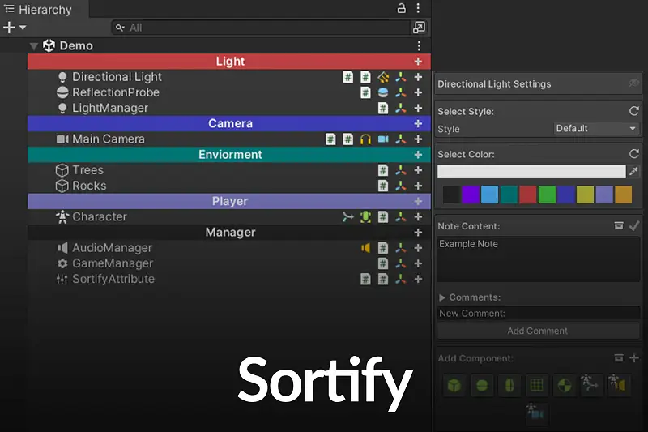Click the plus on the Manager header
Screen dimensions: 648x432
[x=418, y=232]
